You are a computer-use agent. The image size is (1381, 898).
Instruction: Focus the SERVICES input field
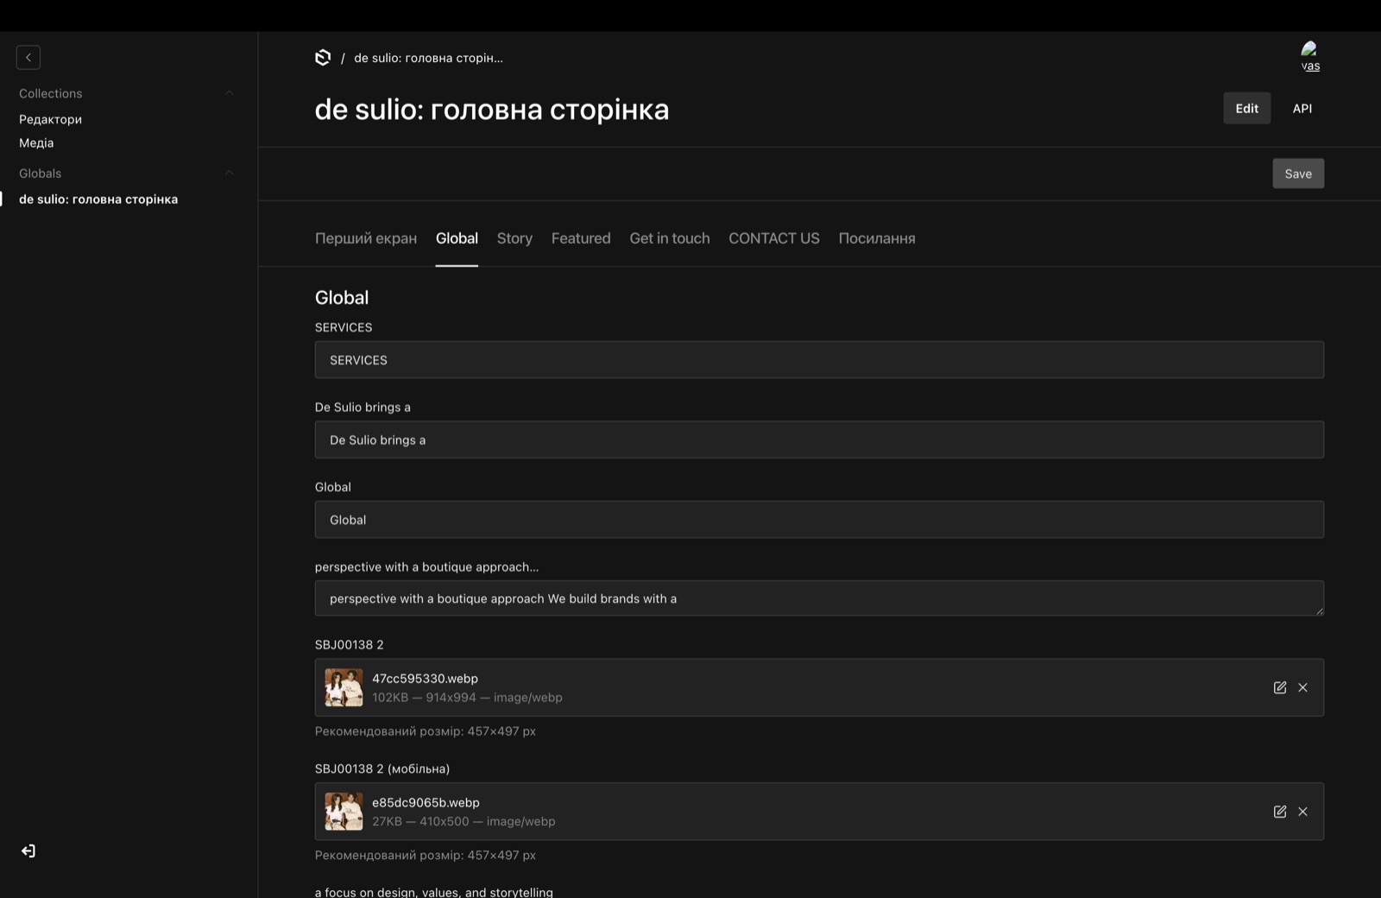tap(819, 360)
